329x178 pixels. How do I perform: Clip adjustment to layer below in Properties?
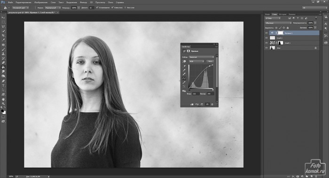point(192,104)
